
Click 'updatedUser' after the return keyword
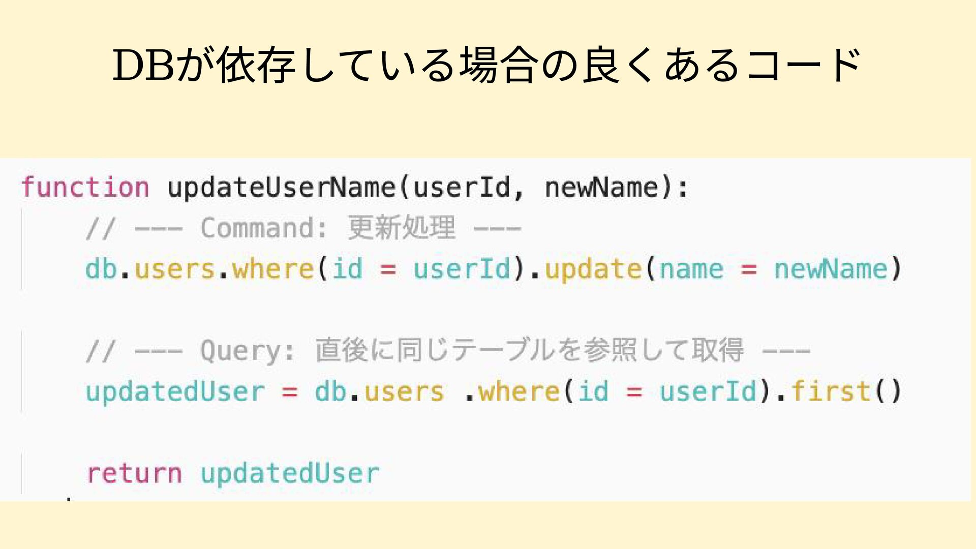pyautogui.click(x=290, y=474)
